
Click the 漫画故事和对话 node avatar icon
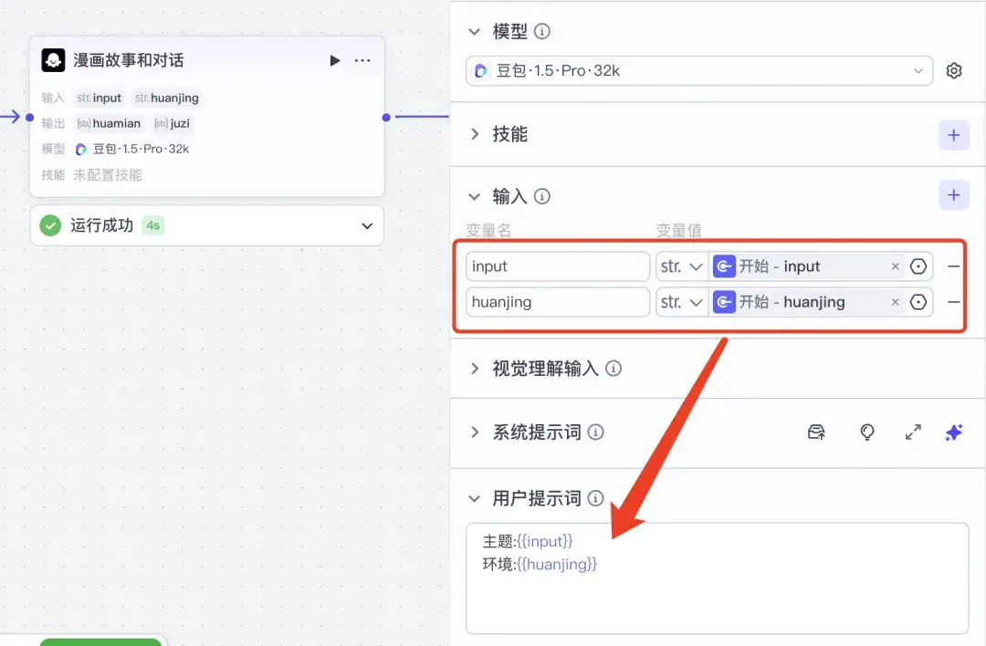[x=54, y=60]
